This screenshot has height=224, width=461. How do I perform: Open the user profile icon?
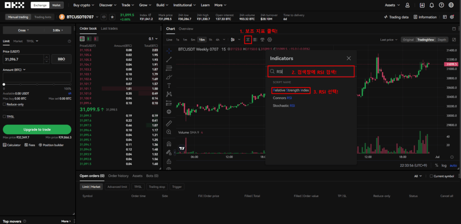coord(407,5)
